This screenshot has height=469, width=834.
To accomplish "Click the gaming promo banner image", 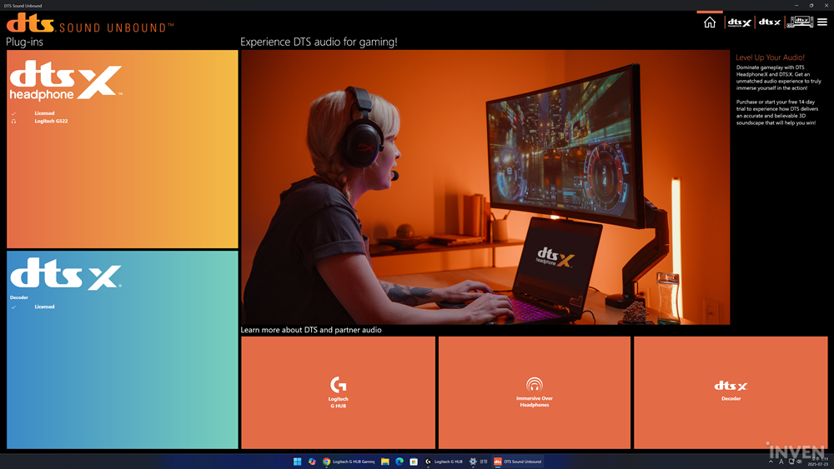I will [x=485, y=187].
